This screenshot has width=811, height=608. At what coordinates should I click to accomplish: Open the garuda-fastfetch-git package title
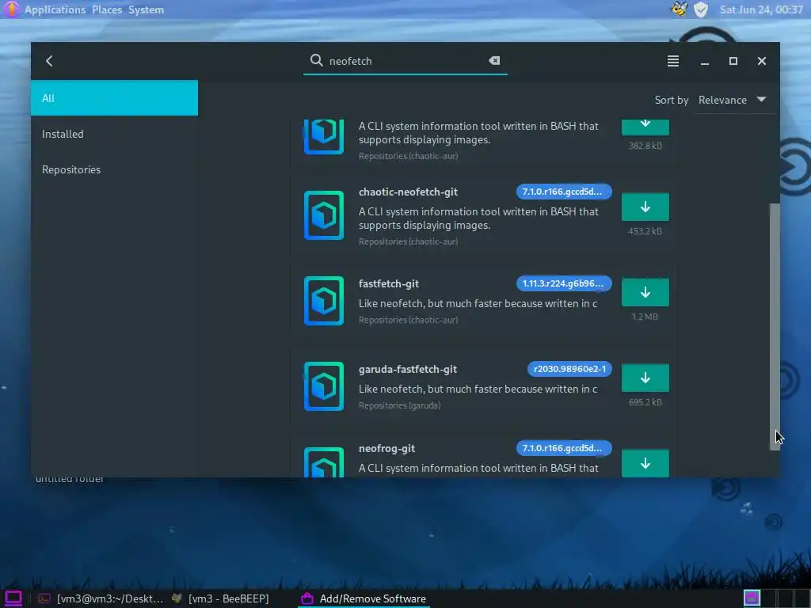pyautogui.click(x=408, y=369)
